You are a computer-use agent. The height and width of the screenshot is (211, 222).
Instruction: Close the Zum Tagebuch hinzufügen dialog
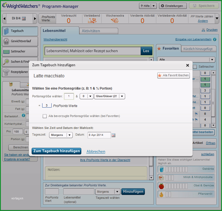point(188,65)
